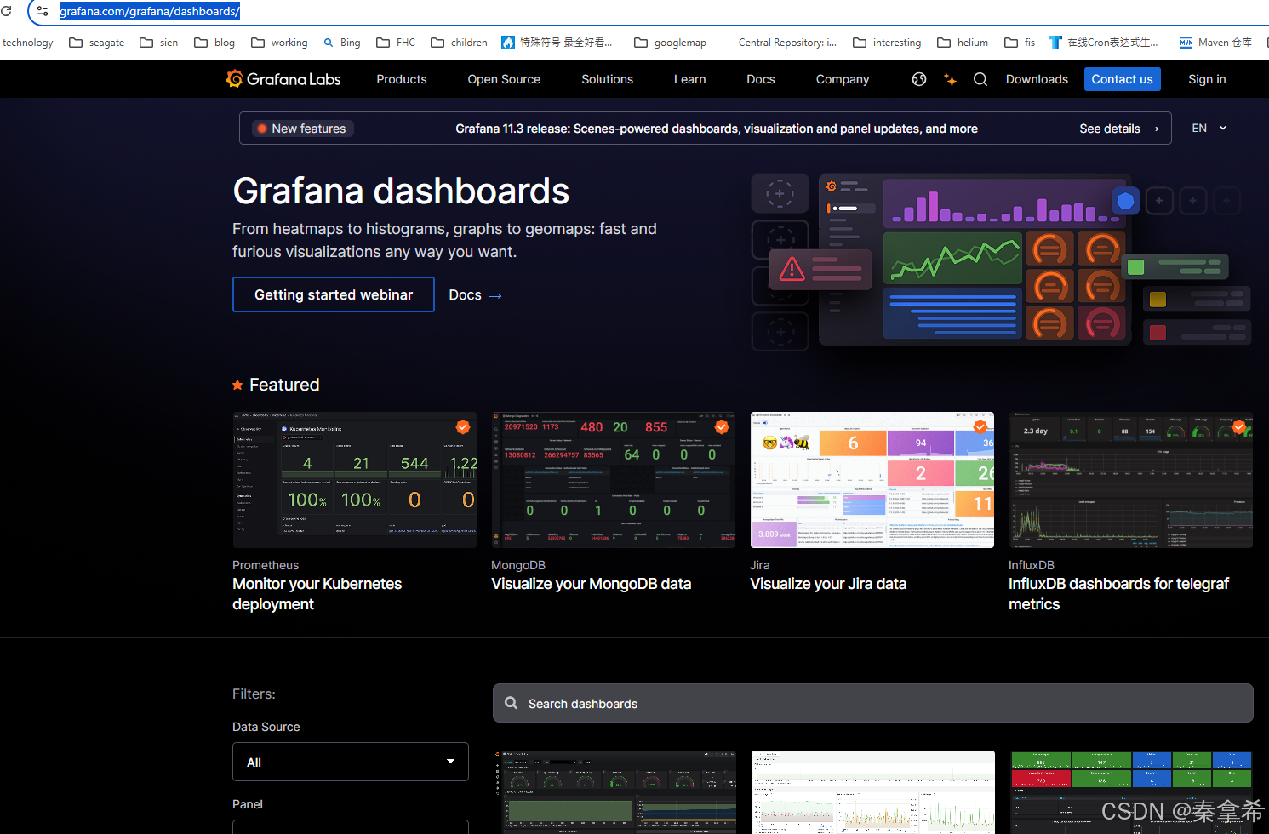This screenshot has width=1269, height=834.
Task: Open the dark gauge-row dashboard result thumbnail
Action: tap(614, 792)
